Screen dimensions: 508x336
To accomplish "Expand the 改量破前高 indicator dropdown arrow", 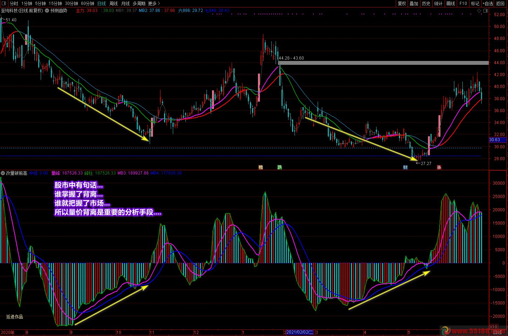I will pos(3,173).
